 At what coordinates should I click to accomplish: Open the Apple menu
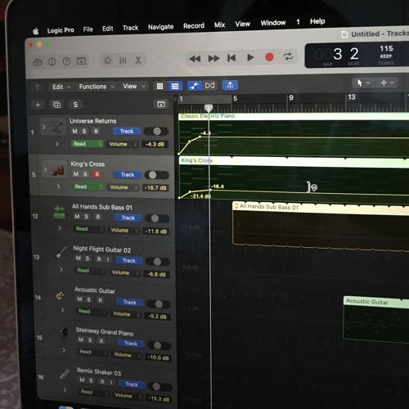pyautogui.click(x=36, y=31)
